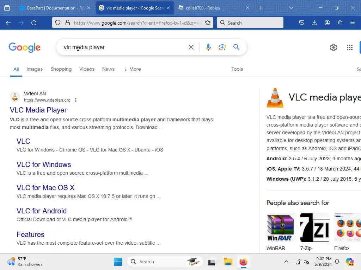Click the Firefox address bar URL
This screenshot has height=270, width=361.
[137, 23]
